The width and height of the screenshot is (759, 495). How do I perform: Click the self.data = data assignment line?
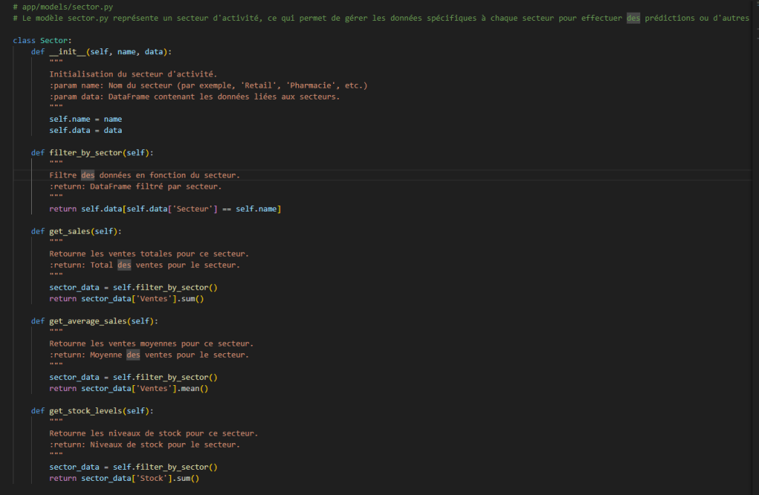[85, 130]
